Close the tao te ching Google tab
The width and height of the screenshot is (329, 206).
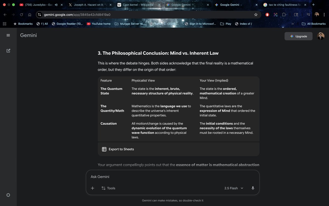click(305, 5)
